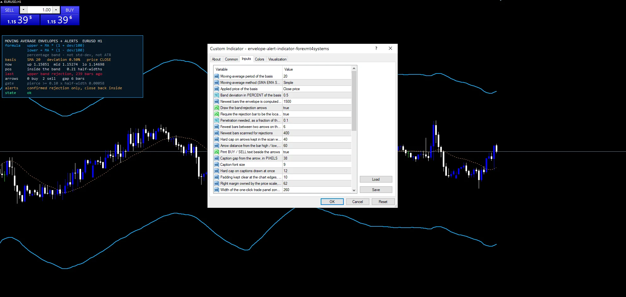Toggle Draw the band-rejection arrows value true
Screen dimensions: 626x297
[x=317, y=108]
